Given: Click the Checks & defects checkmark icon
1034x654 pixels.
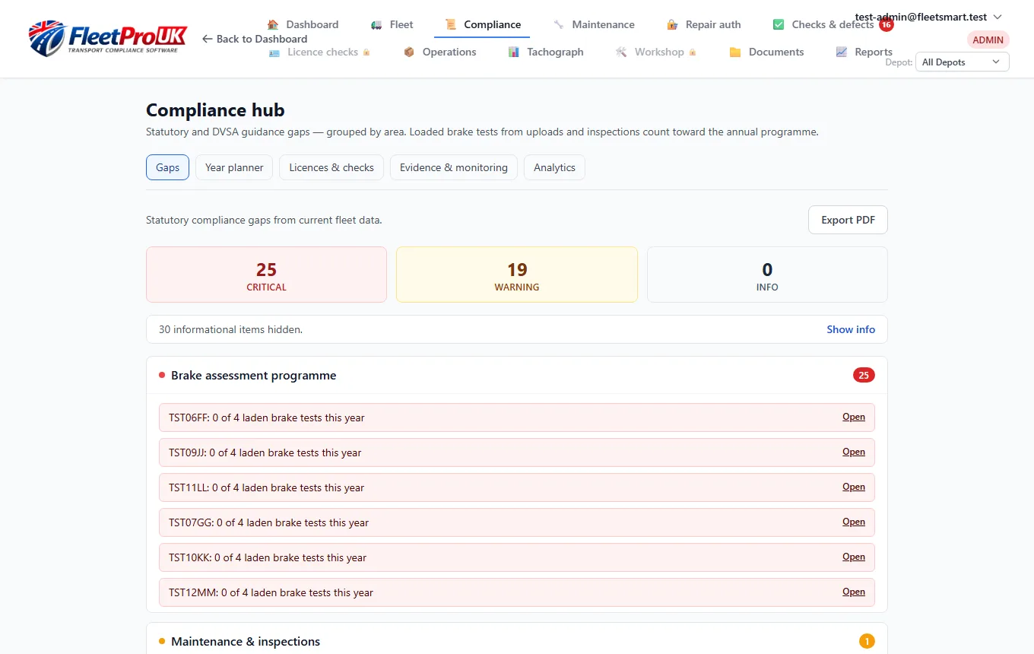Looking at the screenshot, I should [779, 24].
